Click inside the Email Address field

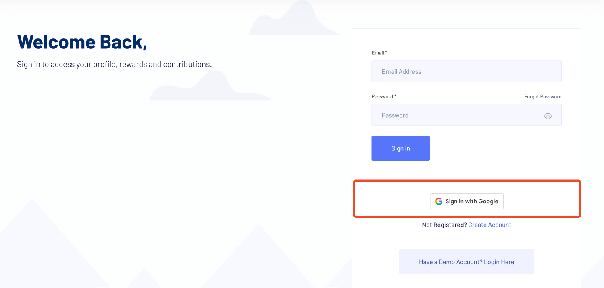pyautogui.click(x=467, y=71)
